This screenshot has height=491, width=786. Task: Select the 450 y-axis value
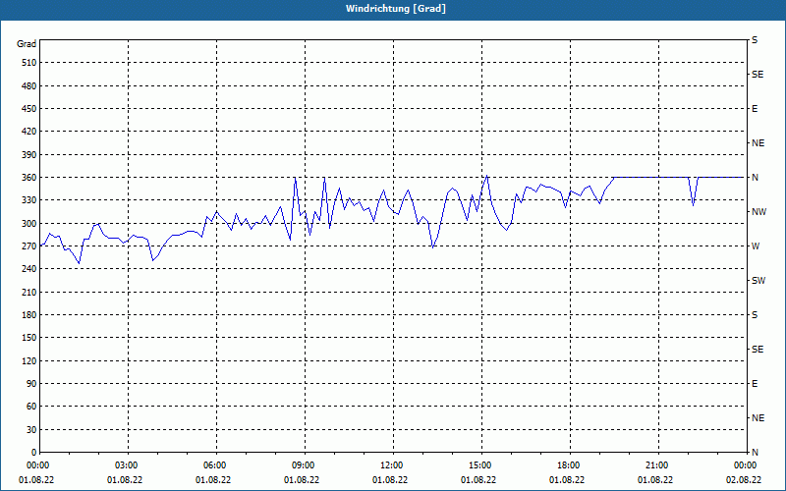[x=29, y=109]
